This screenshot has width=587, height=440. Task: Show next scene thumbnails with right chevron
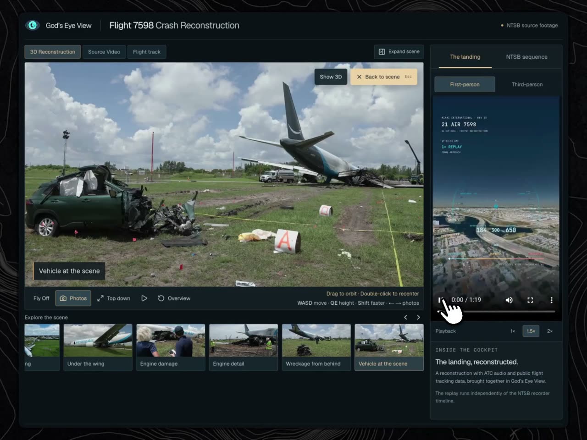tap(418, 317)
